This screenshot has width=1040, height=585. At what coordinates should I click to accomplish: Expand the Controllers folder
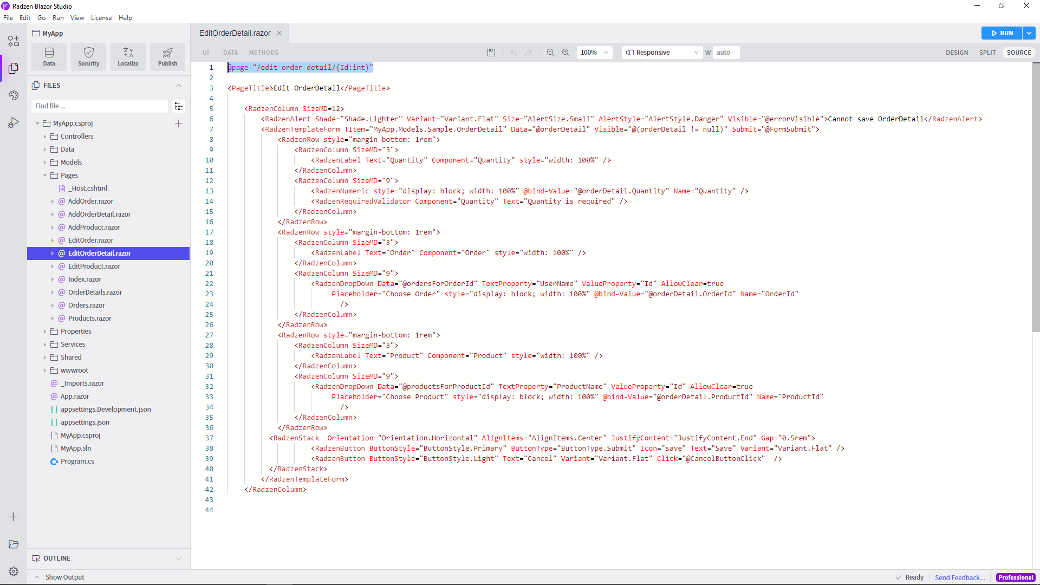(45, 136)
